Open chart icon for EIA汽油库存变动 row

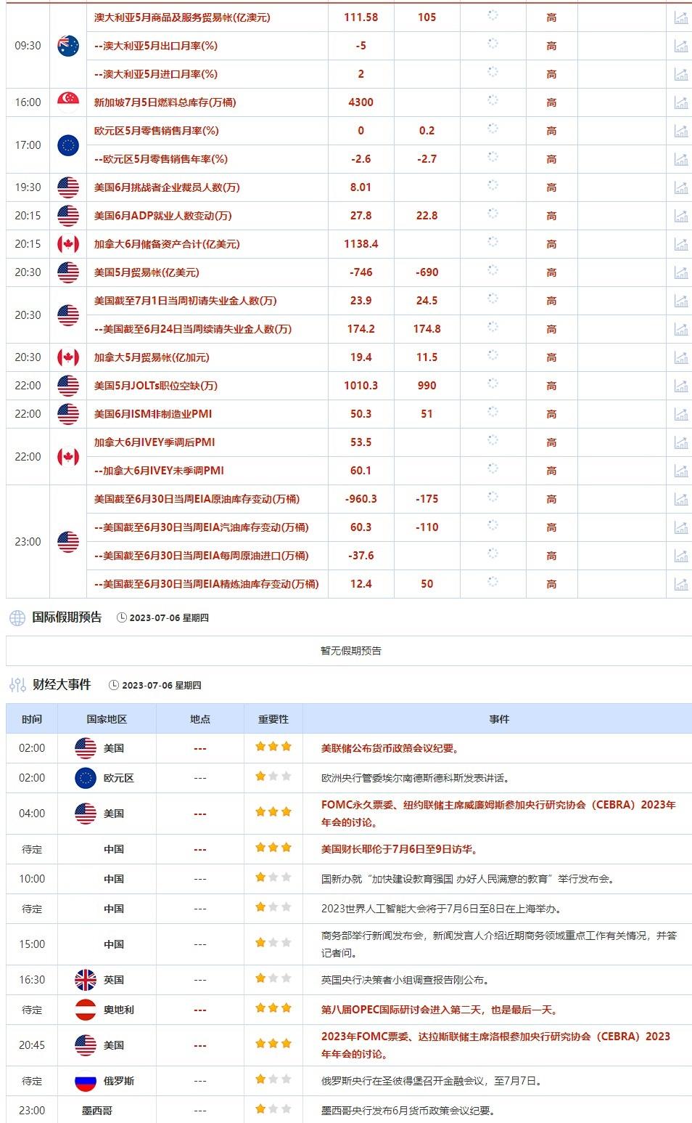[x=681, y=527]
